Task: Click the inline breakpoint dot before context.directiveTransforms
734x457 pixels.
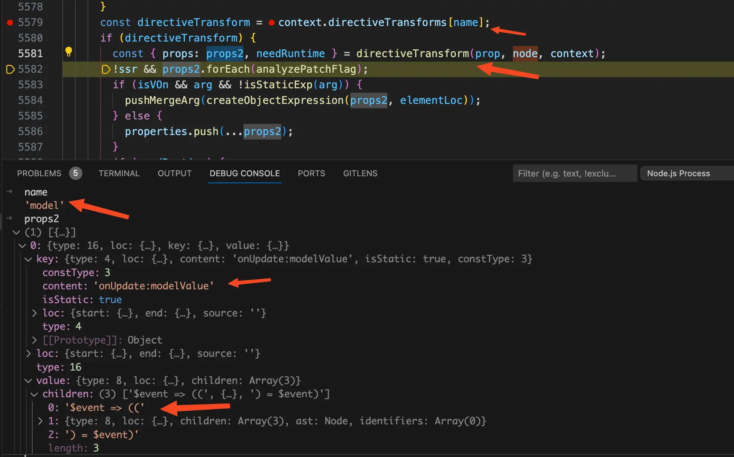Action: 272,23
